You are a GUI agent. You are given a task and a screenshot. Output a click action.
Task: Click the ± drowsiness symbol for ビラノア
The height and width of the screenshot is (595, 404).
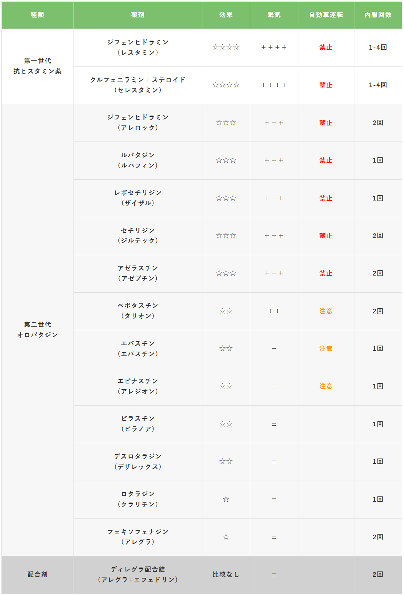coord(274,424)
